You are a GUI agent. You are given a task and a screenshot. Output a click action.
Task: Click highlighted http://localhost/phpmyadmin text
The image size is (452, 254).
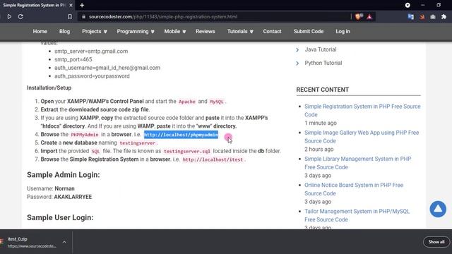pos(181,135)
